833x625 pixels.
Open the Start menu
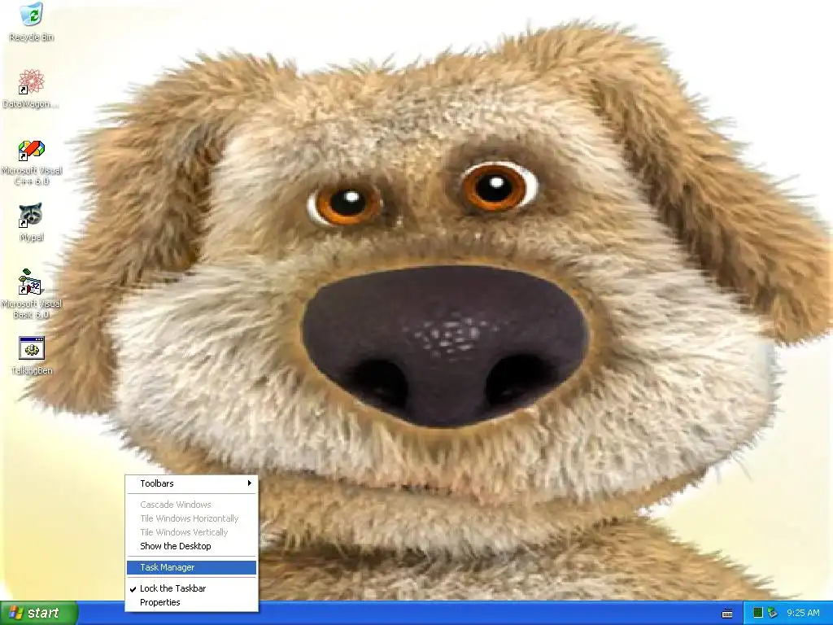39,613
